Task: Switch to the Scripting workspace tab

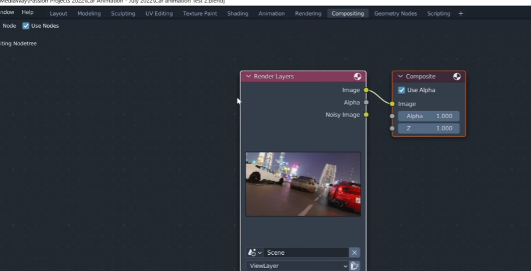Action: tap(439, 13)
